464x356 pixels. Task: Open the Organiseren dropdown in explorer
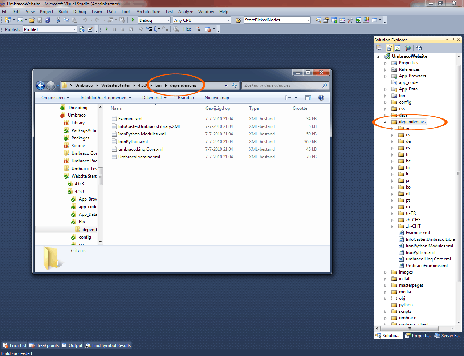tap(56, 98)
